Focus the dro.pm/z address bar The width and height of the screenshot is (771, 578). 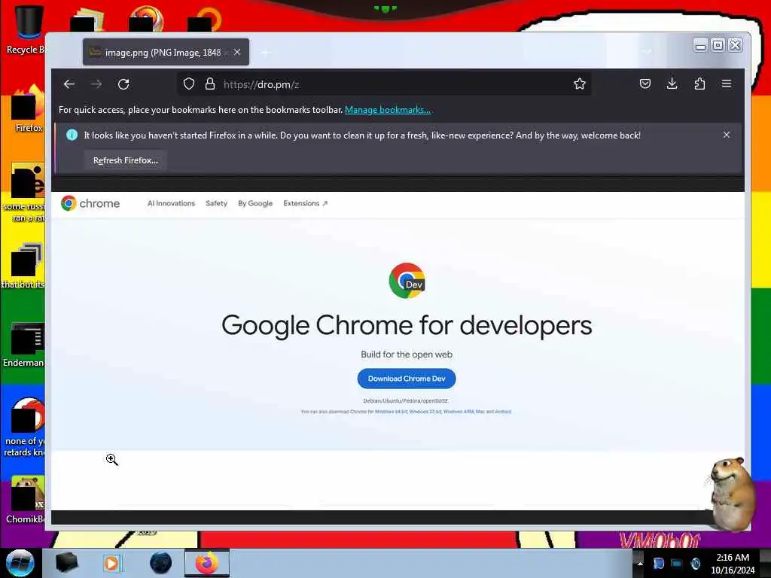pyautogui.click(x=383, y=84)
